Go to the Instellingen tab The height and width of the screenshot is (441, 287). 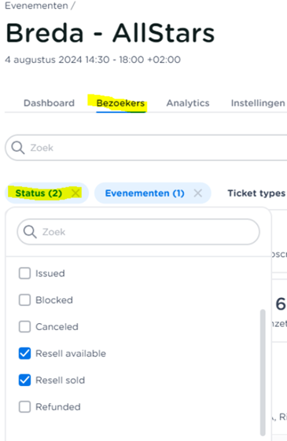pyautogui.click(x=258, y=103)
